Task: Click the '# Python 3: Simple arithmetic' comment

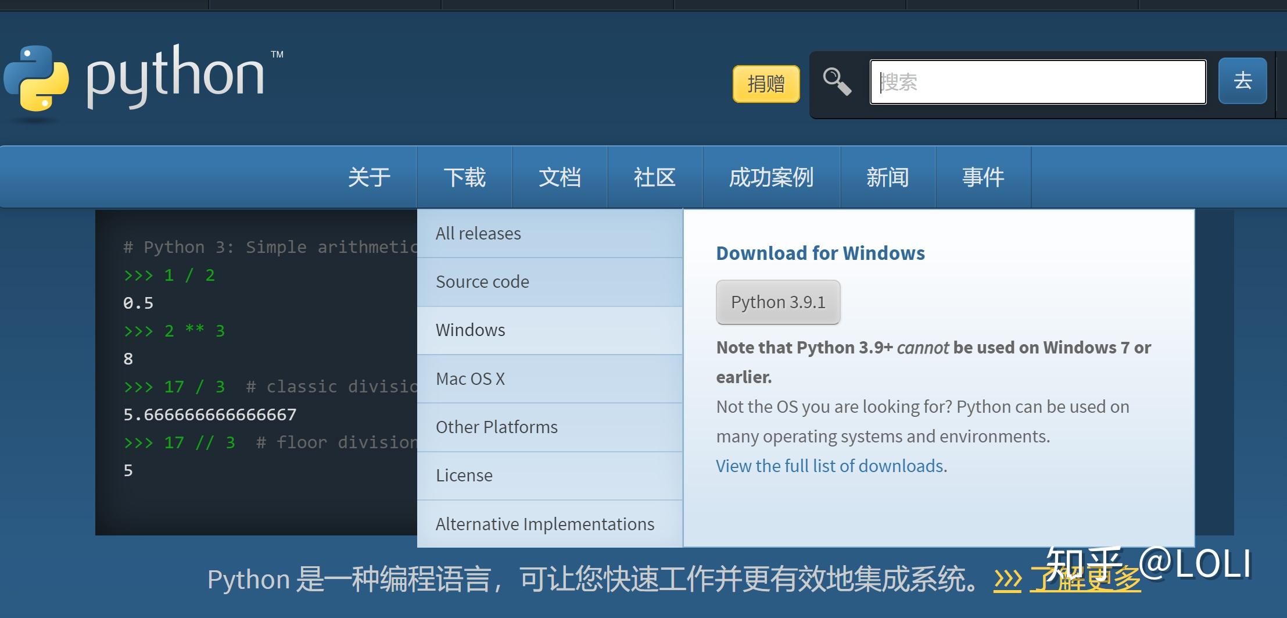Action: click(270, 247)
